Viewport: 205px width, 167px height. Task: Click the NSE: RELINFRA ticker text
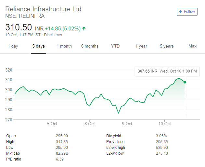click(x=25, y=16)
